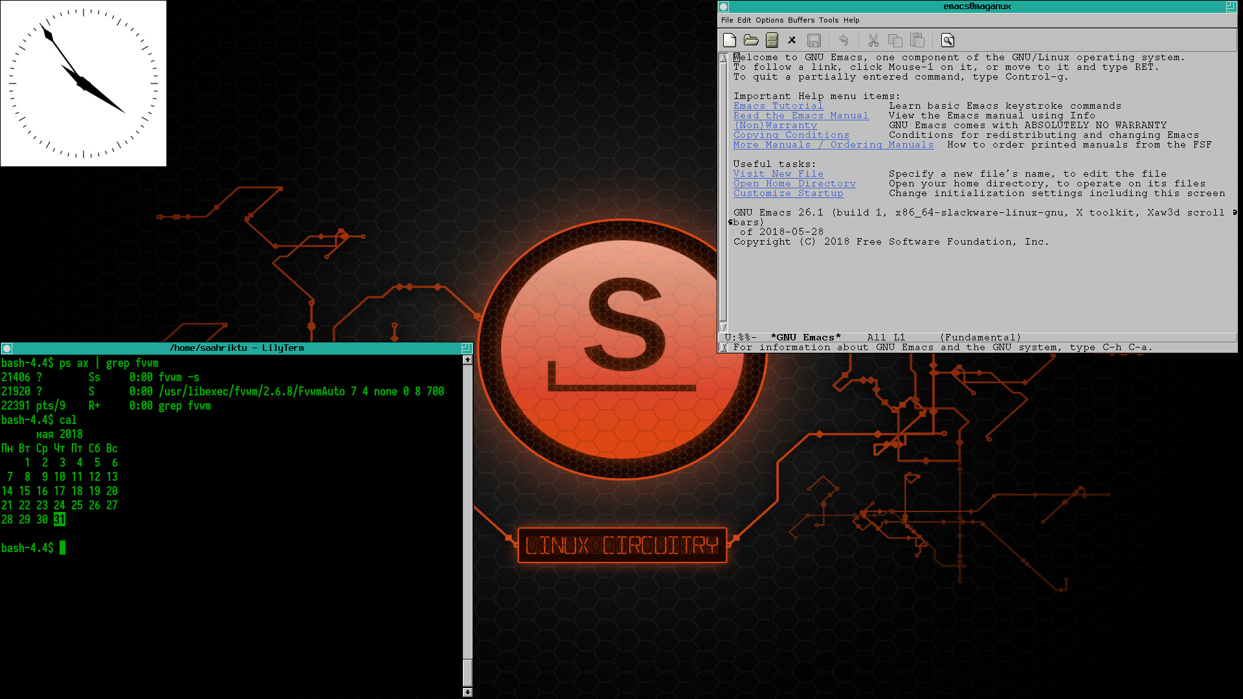The image size is (1243, 699).
Task: Open the Read the Emacs Manual link
Action: (x=801, y=116)
